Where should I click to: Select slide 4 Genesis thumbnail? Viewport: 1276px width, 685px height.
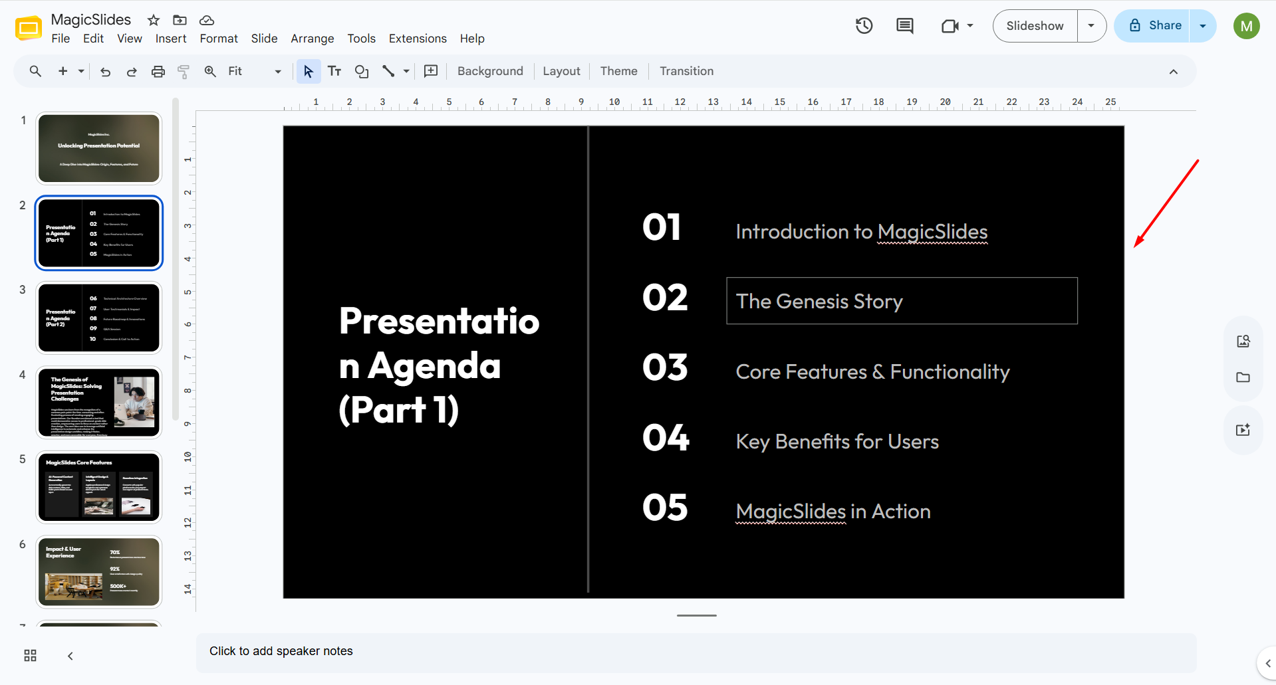point(99,403)
